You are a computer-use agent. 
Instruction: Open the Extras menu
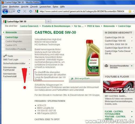pos(55,7)
